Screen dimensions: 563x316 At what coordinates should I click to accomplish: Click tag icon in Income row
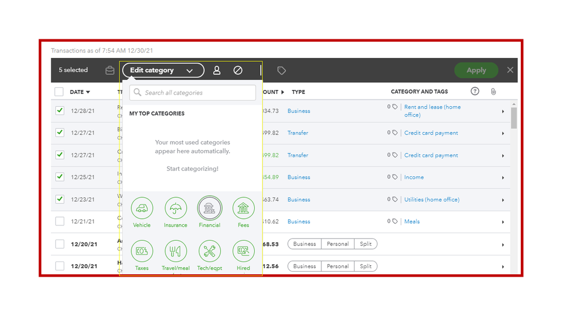(395, 177)
